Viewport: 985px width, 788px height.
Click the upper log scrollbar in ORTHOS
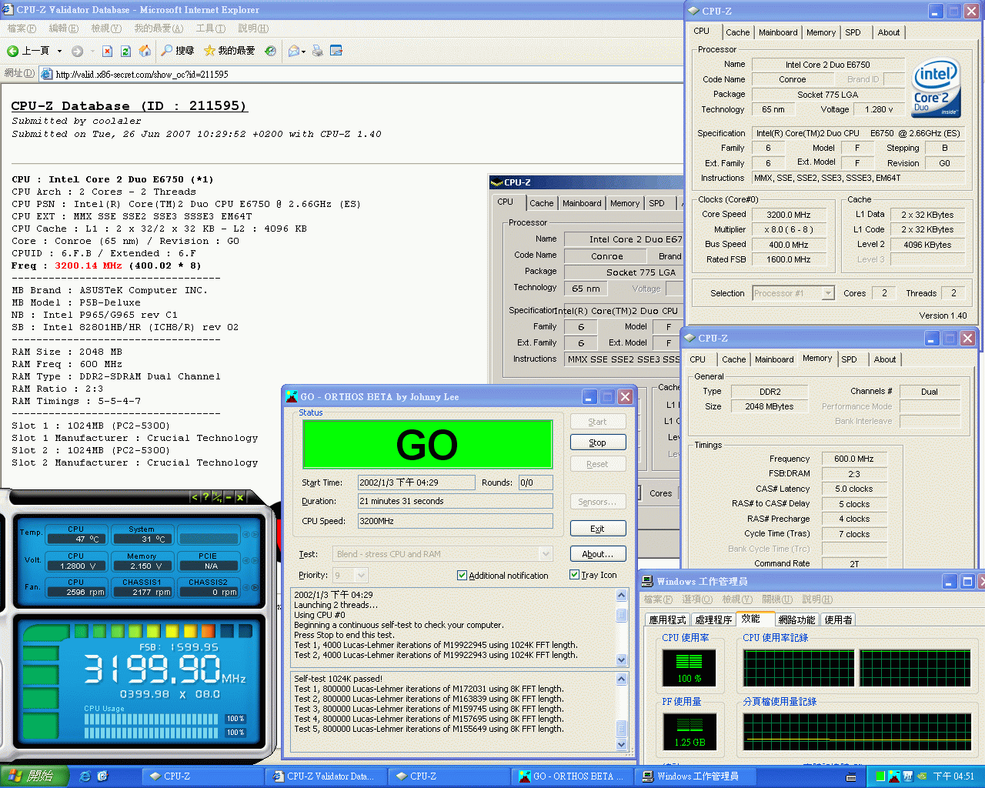[622, 627]
